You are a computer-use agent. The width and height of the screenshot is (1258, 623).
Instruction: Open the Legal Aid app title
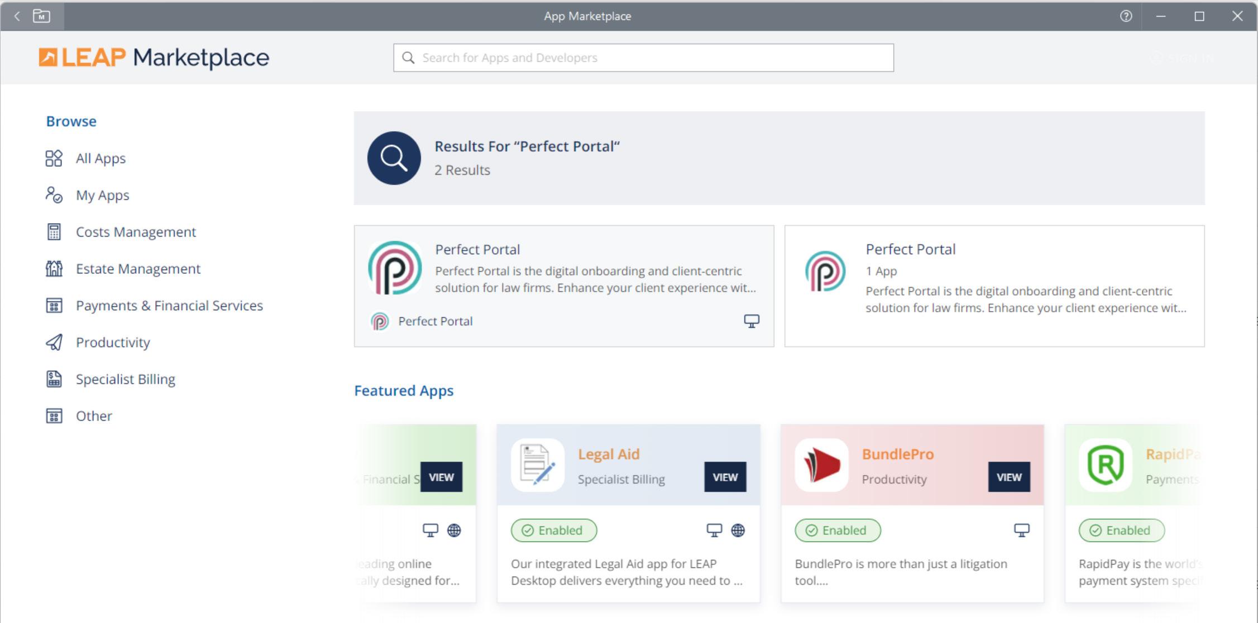click(609, 454)
